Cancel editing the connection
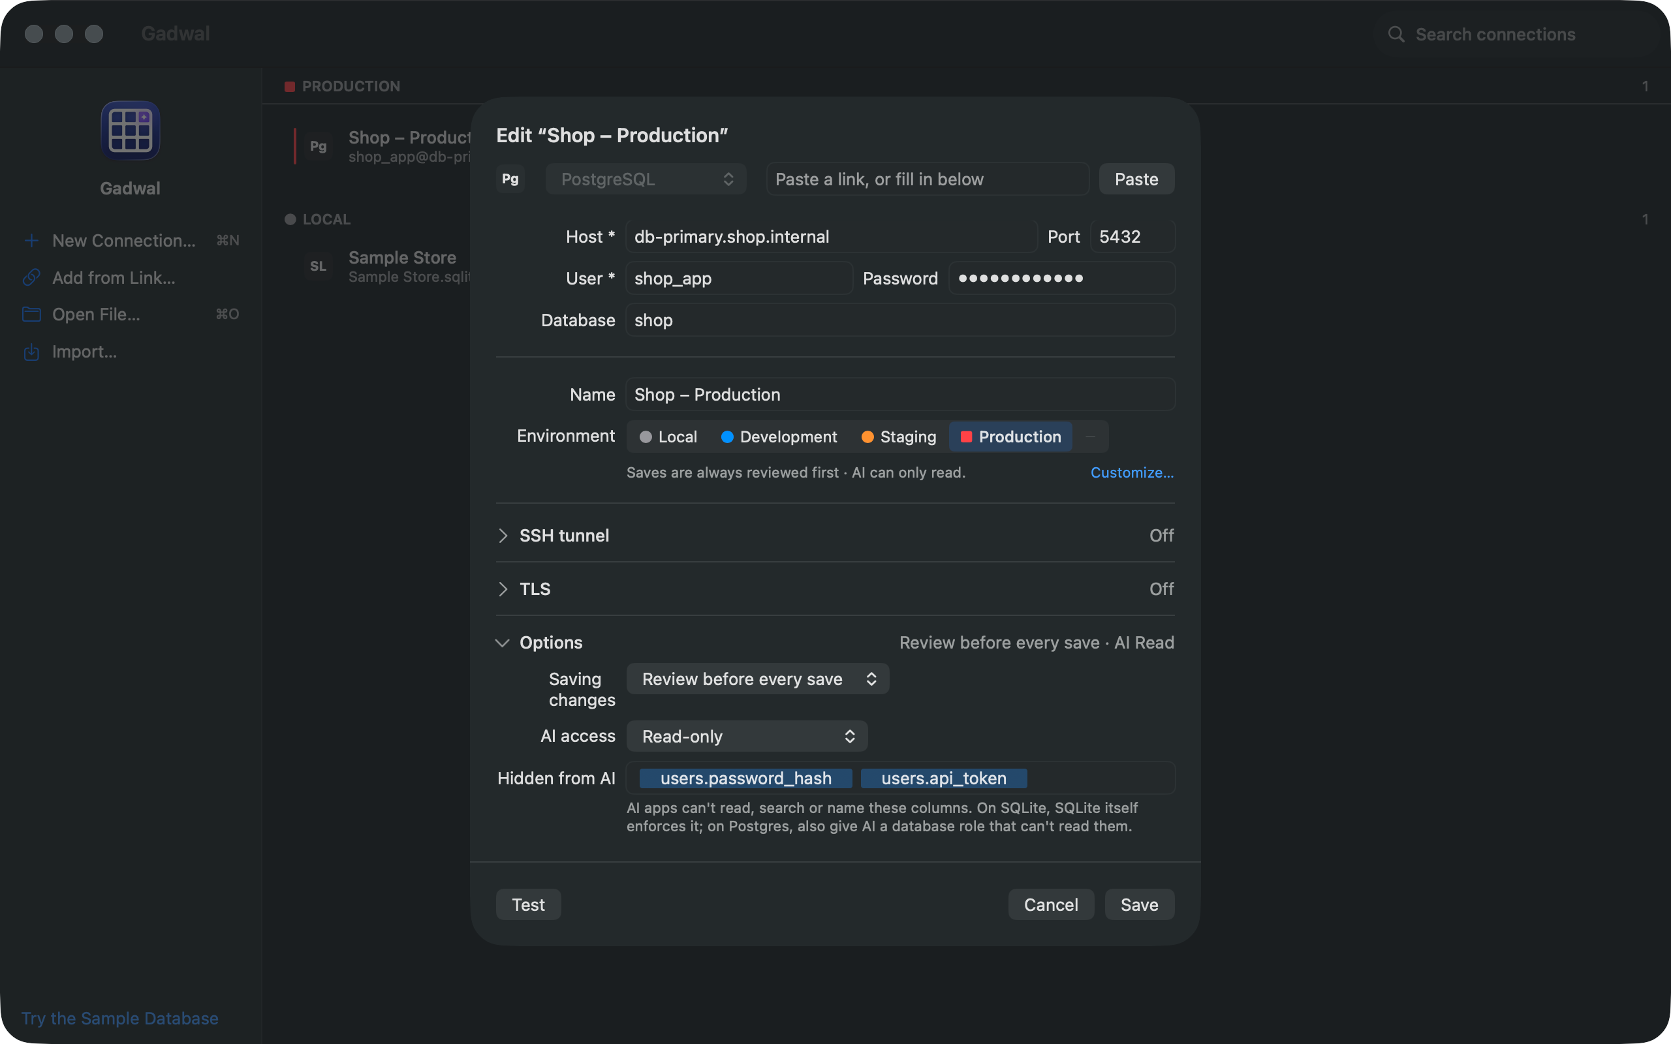 pos(1050,904)
